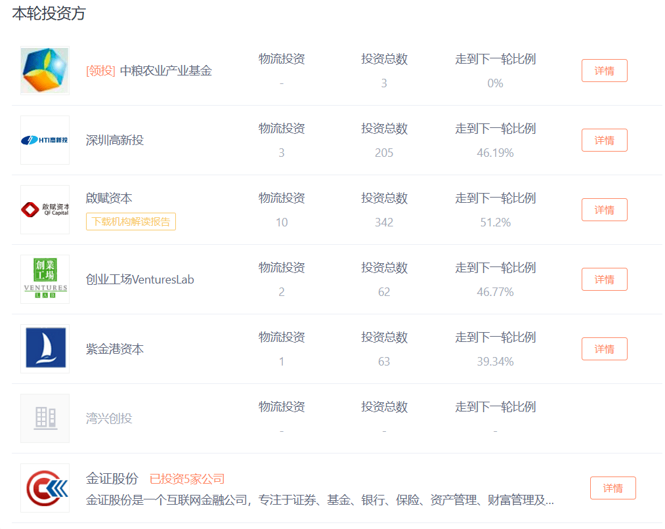The height and width of the screenshot is (529, 665).
Task: Open the 金证股份 investor name link
Action: 112,478
